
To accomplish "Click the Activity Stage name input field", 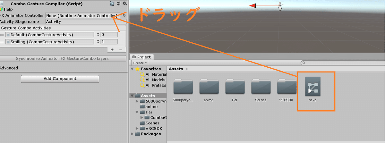I will 86,21.
